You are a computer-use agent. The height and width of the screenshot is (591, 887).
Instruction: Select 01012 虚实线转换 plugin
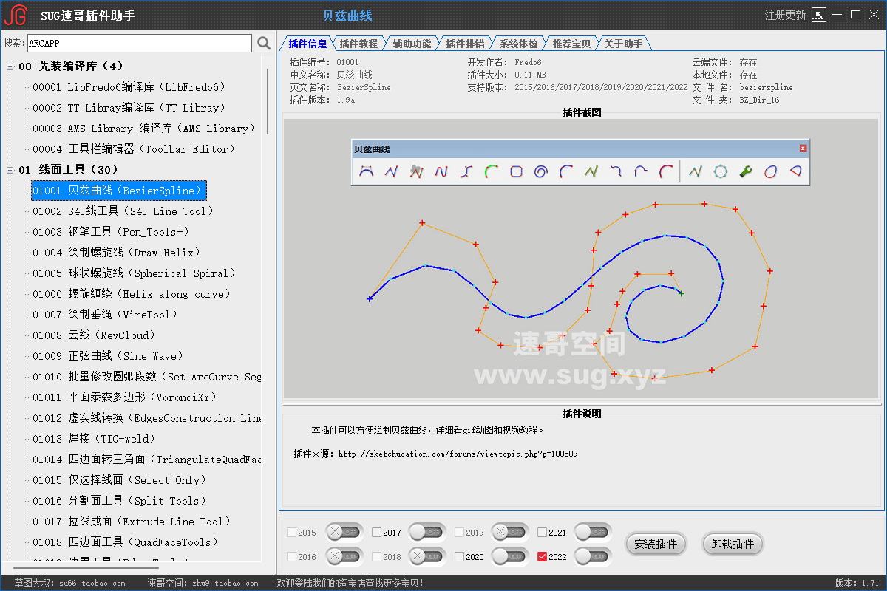coord(146,418)
